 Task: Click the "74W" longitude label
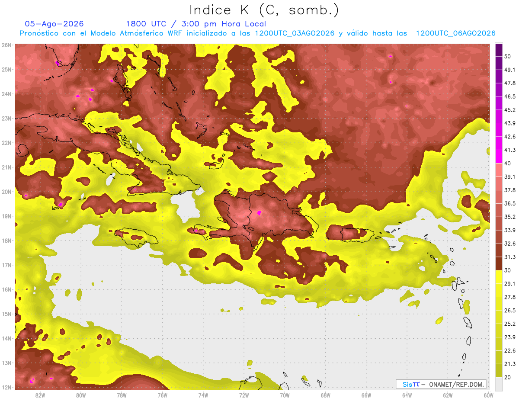click(x=203, y=395)
